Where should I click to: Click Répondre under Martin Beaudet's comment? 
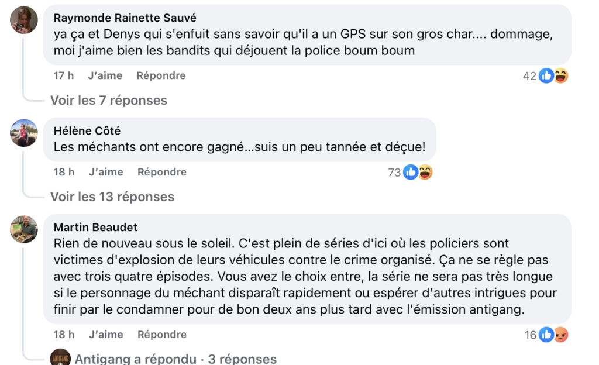(161, 335)
